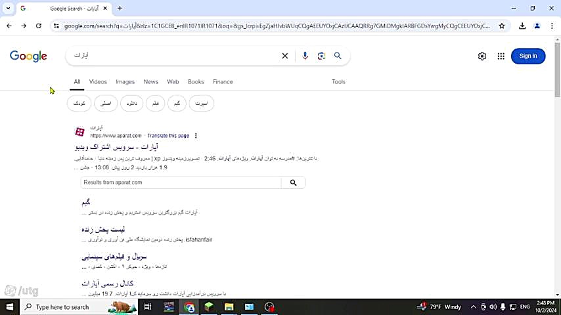Reload the page in Chrome
This screenshot has height=315, width=561.
(x=39, y=26)
